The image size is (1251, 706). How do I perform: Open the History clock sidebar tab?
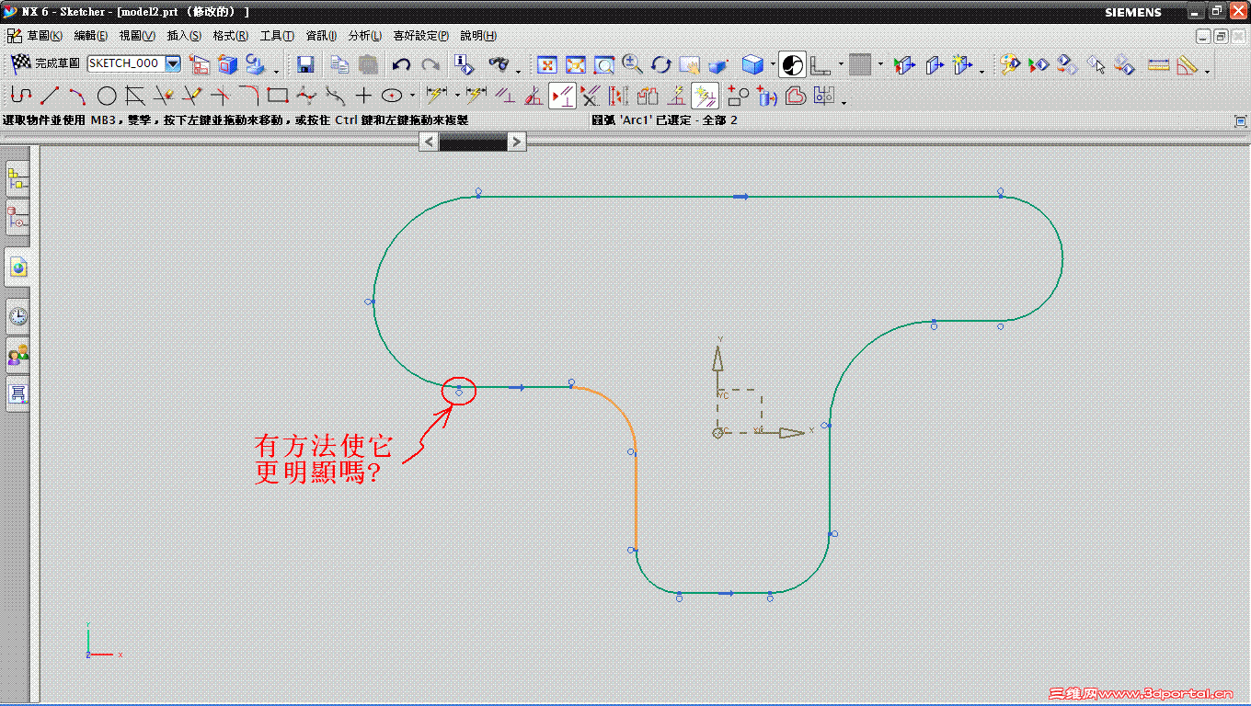18,316
